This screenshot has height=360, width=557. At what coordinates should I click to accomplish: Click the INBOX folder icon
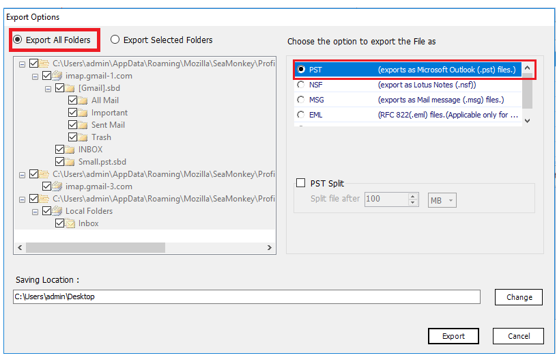(70, 150)
